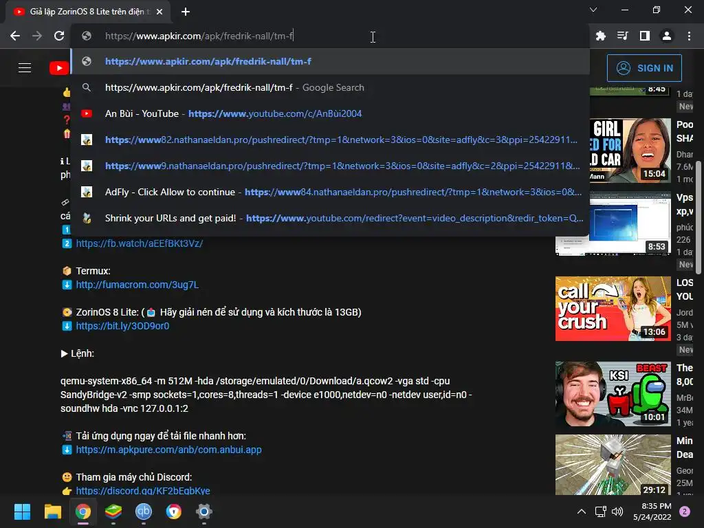Close the ZorinOS 8 Lite tab
Image resolution: width=704 pixels, height=528 pixels.
(x=159, y=12)
